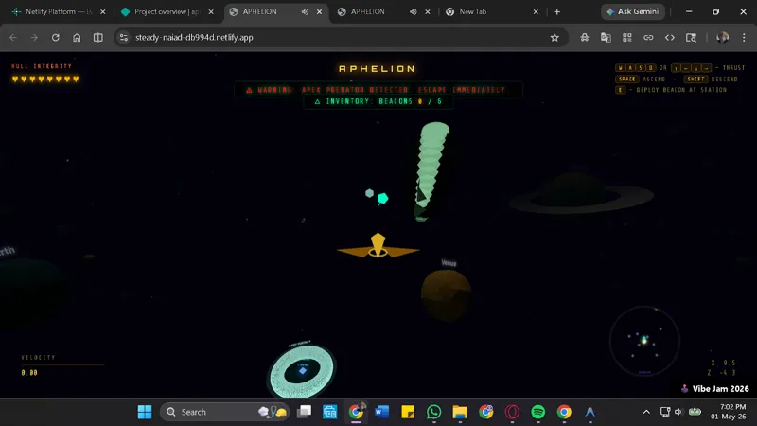This screenshot has height=426, width=757.
Task: Click the HULL INTEGRITY hearts indicator
Action: tap(45, 79)
